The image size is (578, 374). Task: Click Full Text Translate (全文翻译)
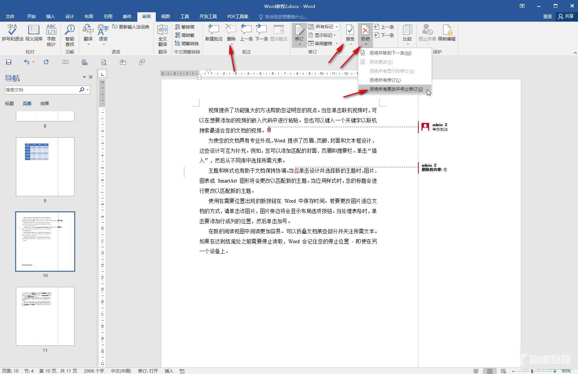coord(163,35)
